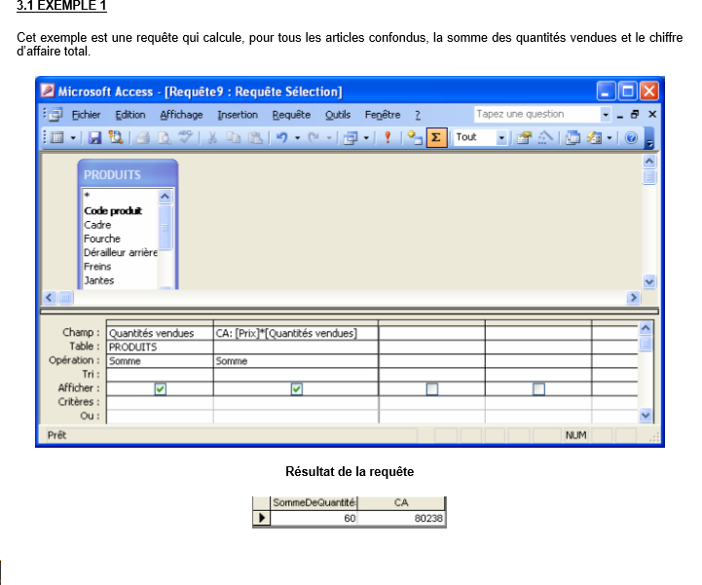
Task: Click the Copy toolbar icon
Action: pyautogui.click(x=234, y=137)
